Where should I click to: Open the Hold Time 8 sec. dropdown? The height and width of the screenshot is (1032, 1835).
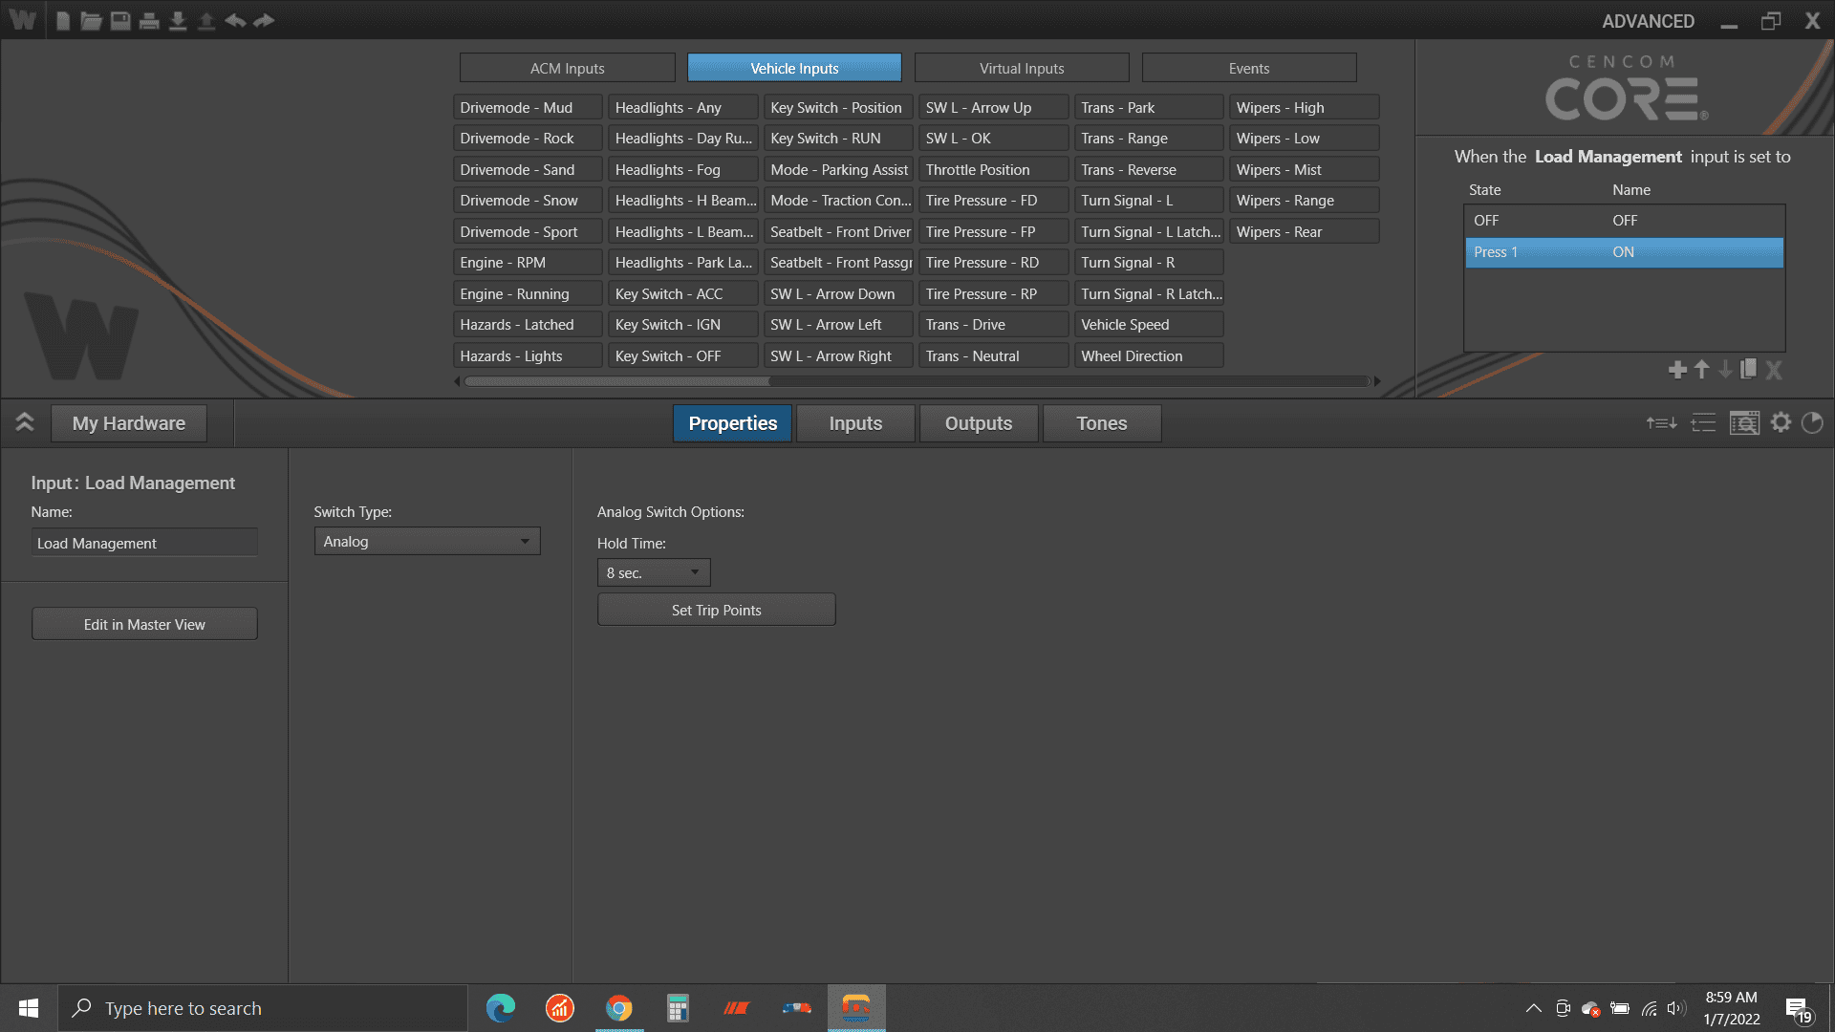(654, 572)
